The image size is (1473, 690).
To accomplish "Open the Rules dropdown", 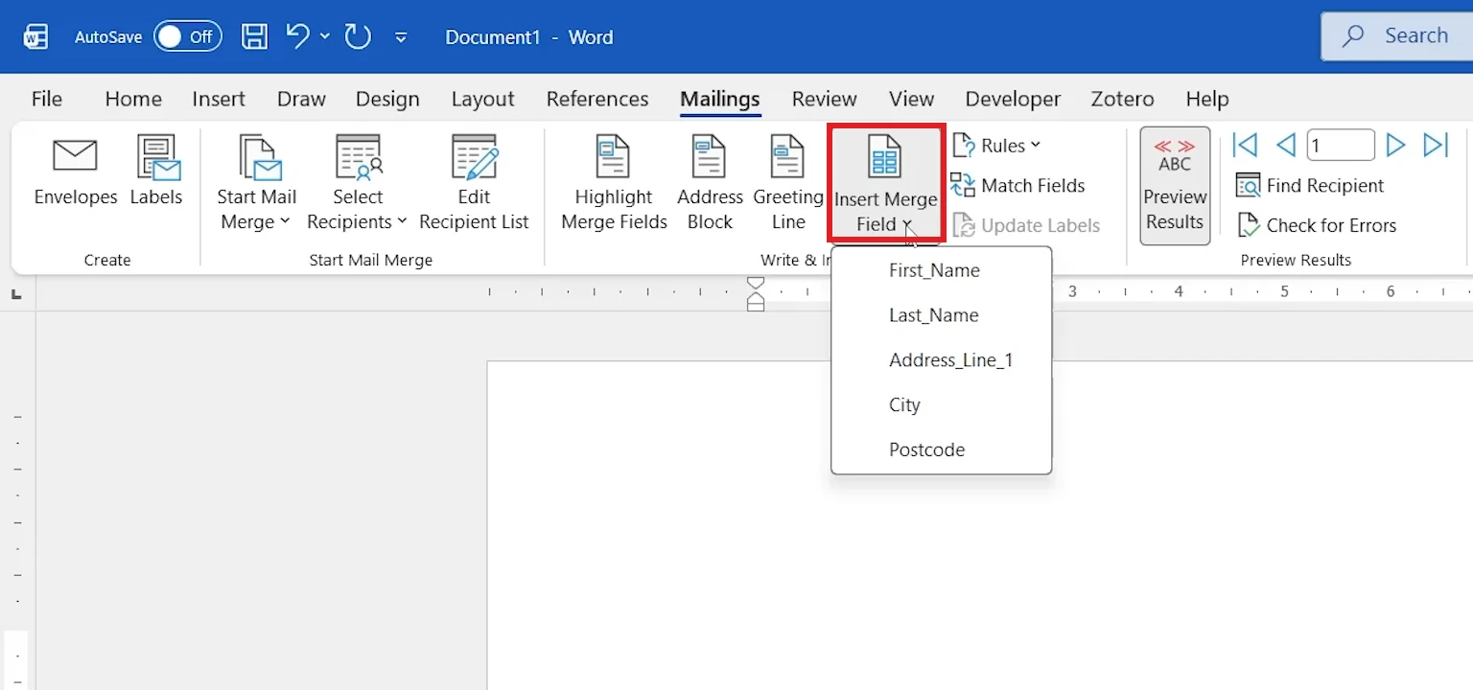I will [997, 146].
